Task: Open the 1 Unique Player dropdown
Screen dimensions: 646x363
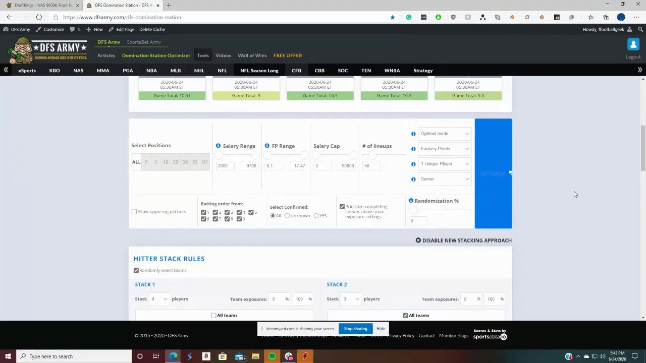Action: pyautogui.click(x=445, y=164)
